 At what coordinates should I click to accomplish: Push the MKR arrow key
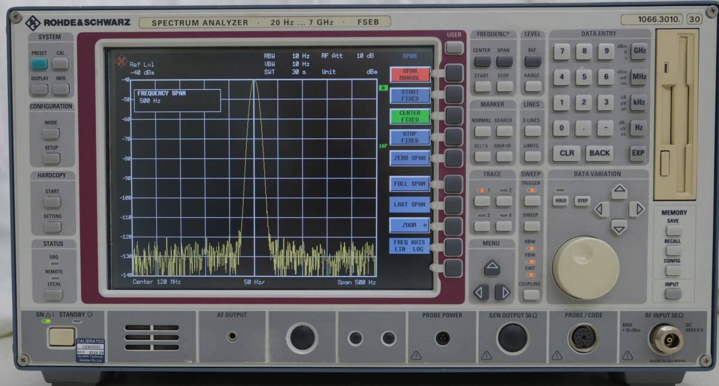point(504,156)
